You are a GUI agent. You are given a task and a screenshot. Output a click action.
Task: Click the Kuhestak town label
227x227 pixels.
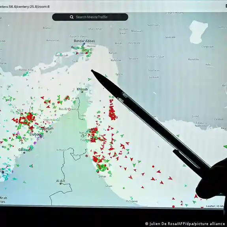click(x=116, y=60)
